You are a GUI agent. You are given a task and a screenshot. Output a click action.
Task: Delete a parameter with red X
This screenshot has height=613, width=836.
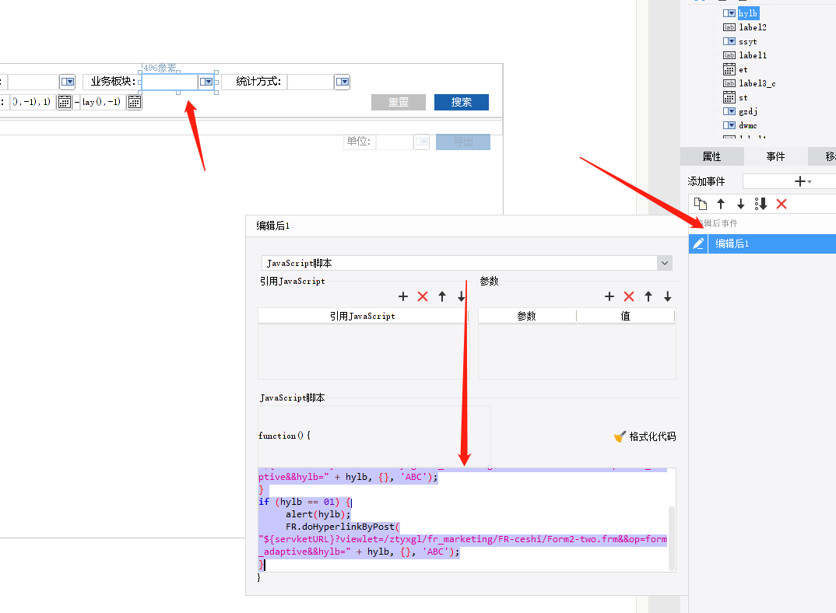click(629, 296)
